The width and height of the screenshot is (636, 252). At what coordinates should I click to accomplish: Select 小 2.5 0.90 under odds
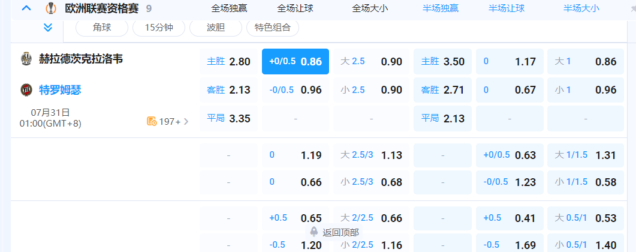point(371,89)
